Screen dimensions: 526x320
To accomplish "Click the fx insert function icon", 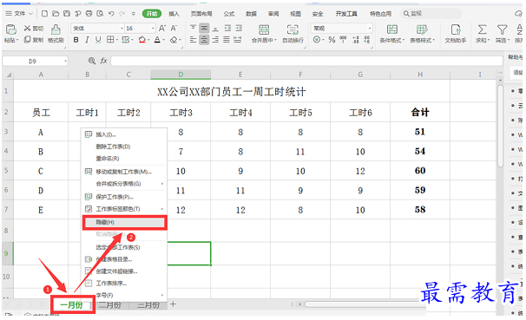I will click(x=103, y=61).
